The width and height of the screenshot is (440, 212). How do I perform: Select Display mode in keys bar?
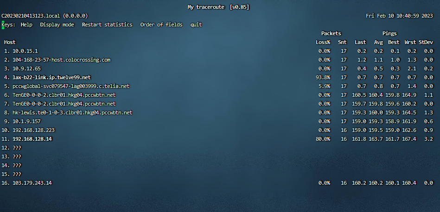click(x=57, y=25)
